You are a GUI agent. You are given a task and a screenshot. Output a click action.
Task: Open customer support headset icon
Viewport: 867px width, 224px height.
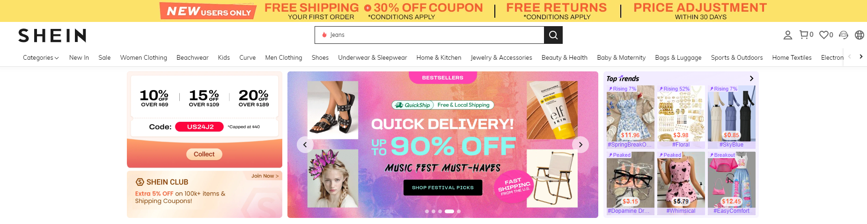pyautogui.click(x=844, y=35)
